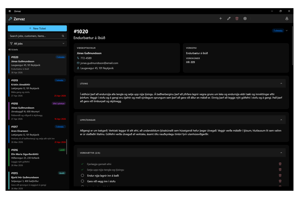Click the 'Í vinnslu' badge on ticket #1019
This screenshot has width=299, height=199.
[60, 80]
